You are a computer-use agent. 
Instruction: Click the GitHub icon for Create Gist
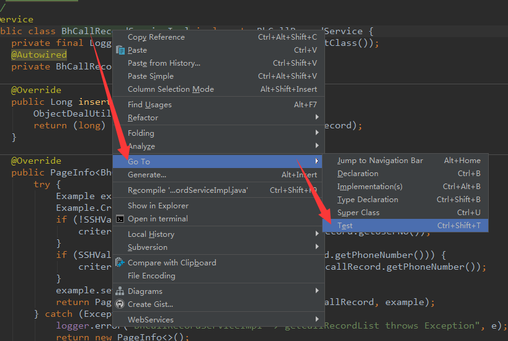pyautogui.click(x=120, y=304)
